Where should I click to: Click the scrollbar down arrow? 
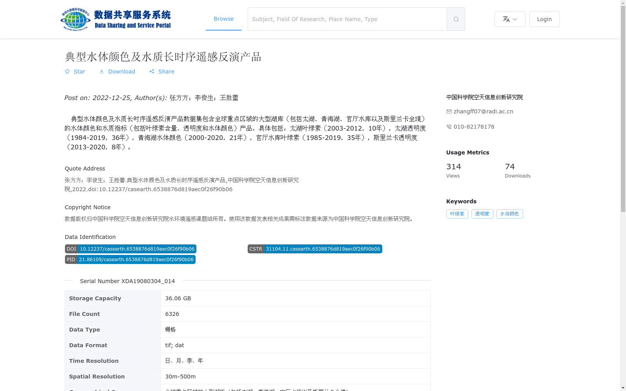[623, 388]
